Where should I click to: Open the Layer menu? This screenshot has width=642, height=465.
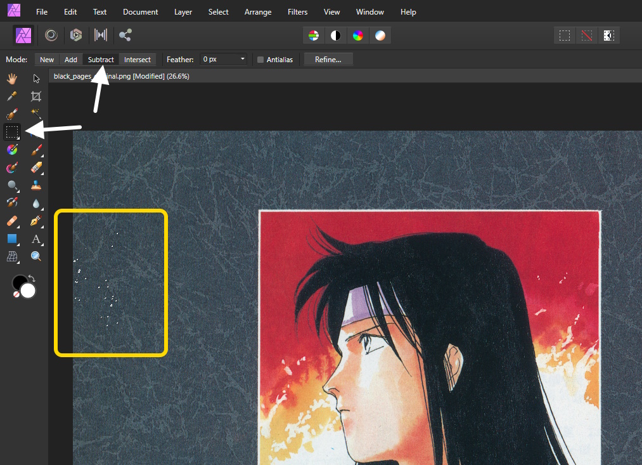point(184,12)
